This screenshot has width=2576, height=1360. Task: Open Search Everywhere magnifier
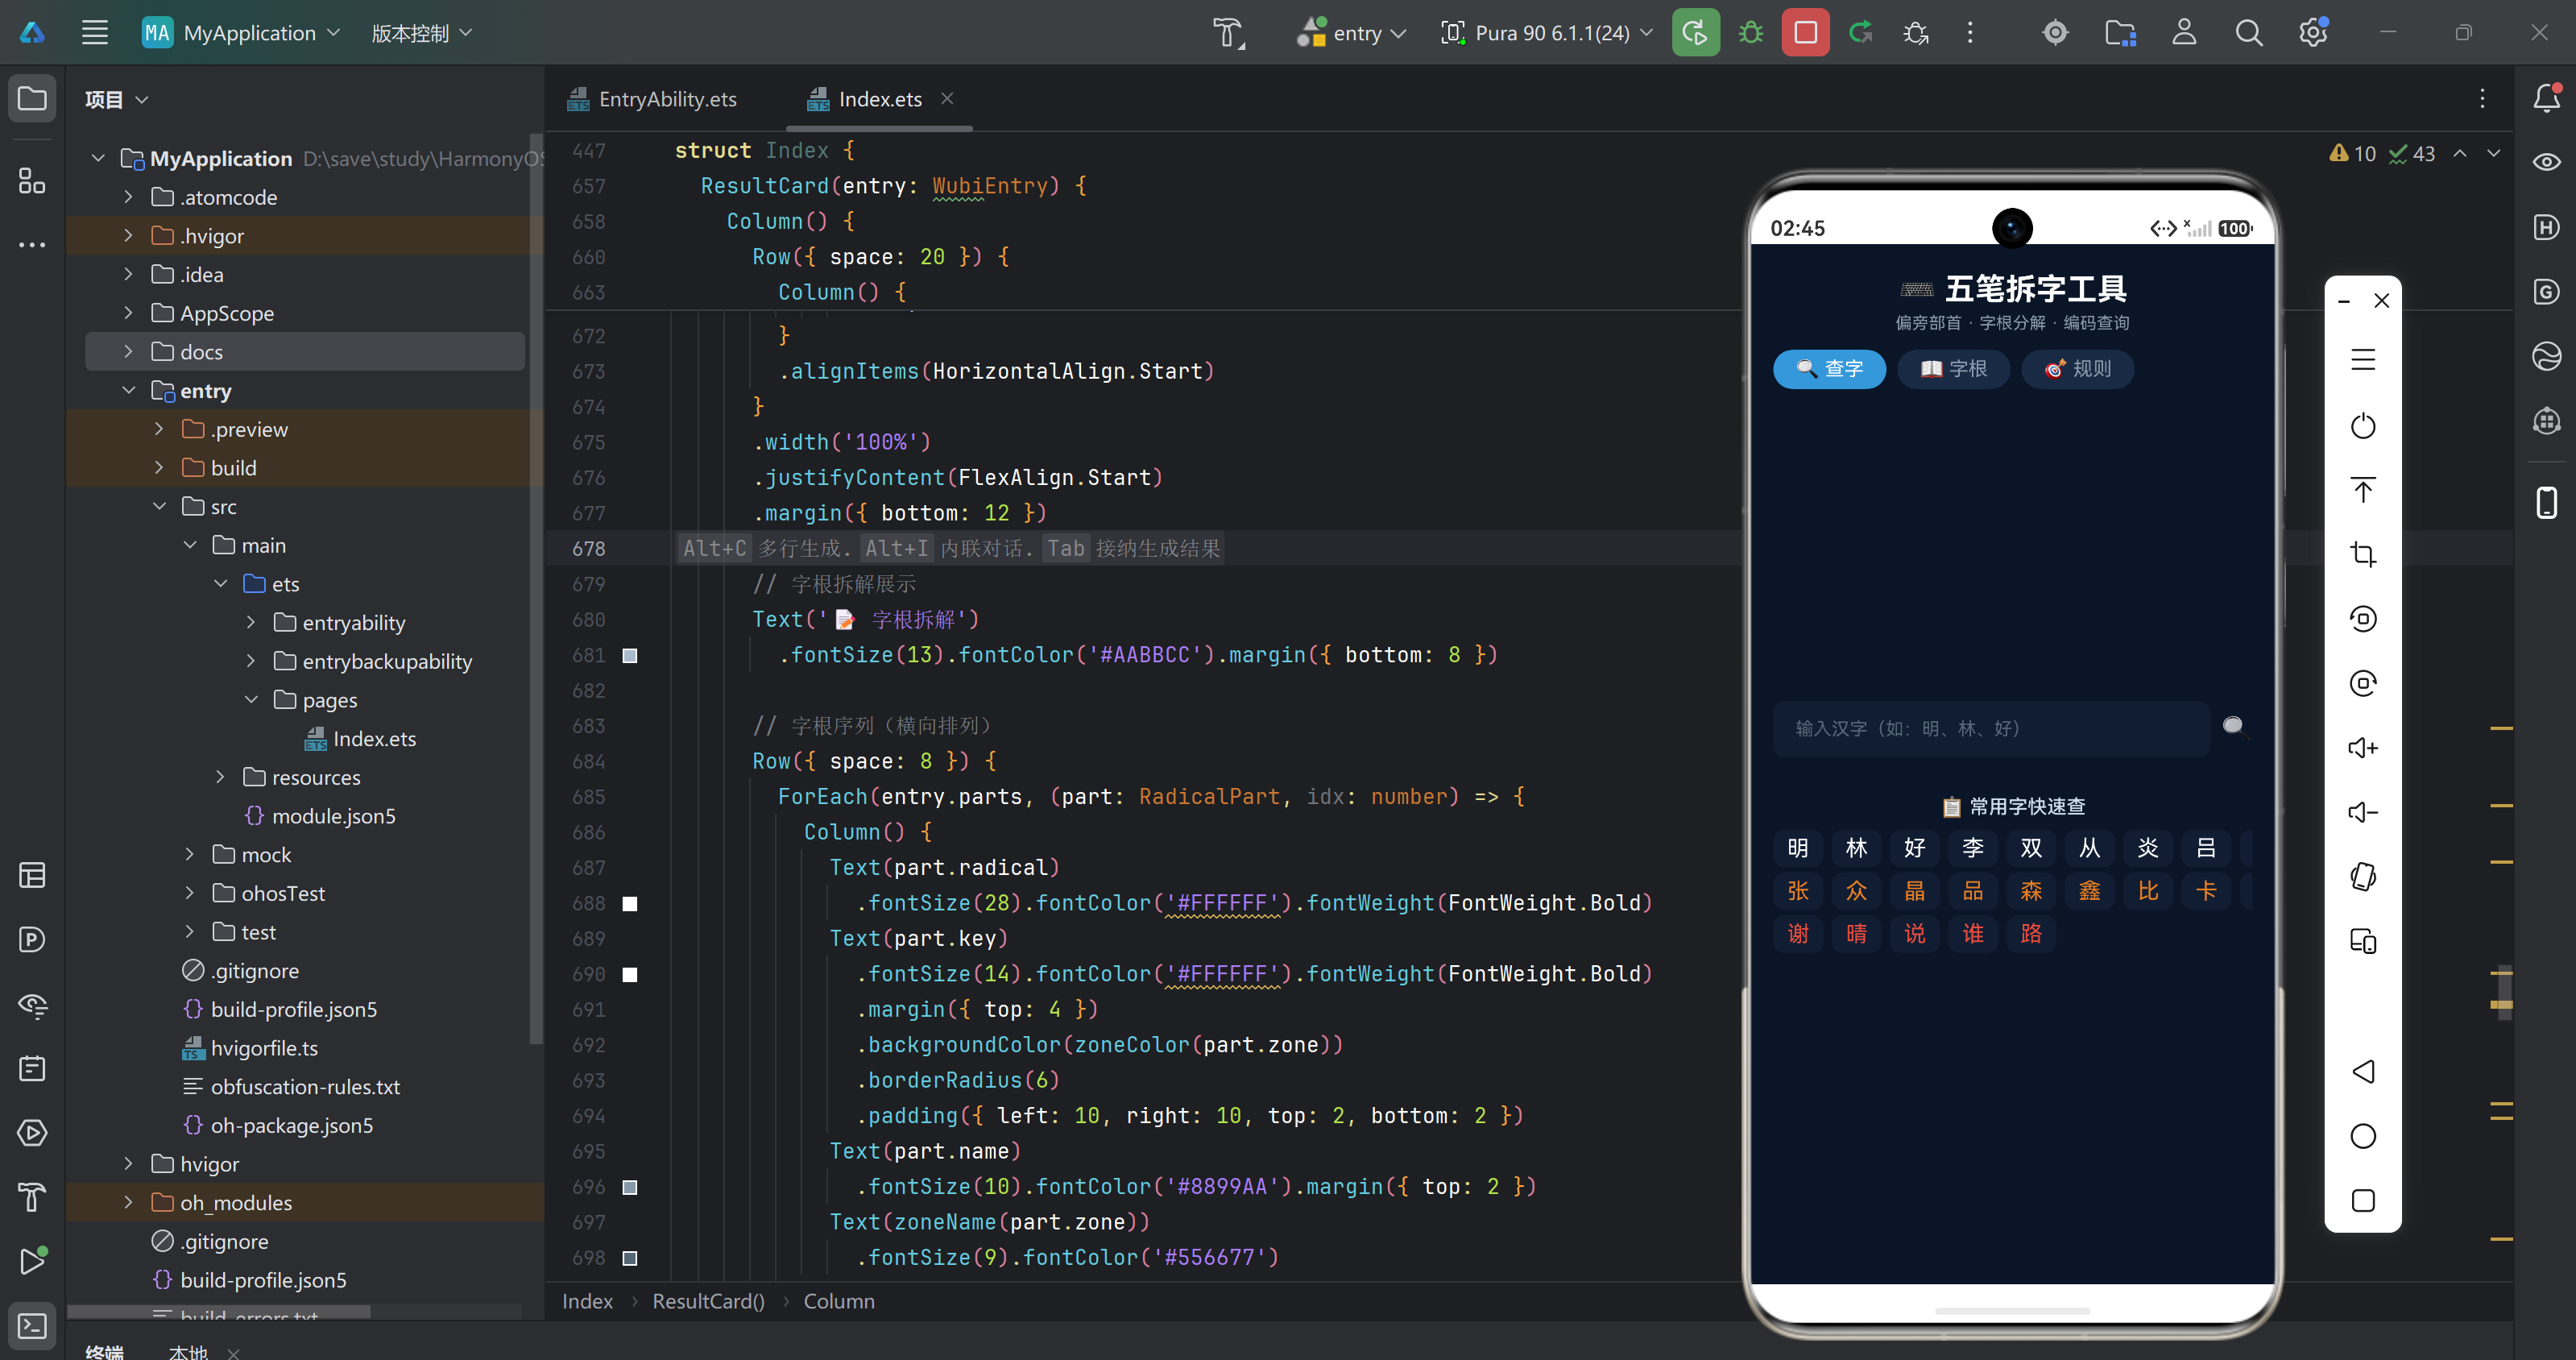click(2248, 33)
